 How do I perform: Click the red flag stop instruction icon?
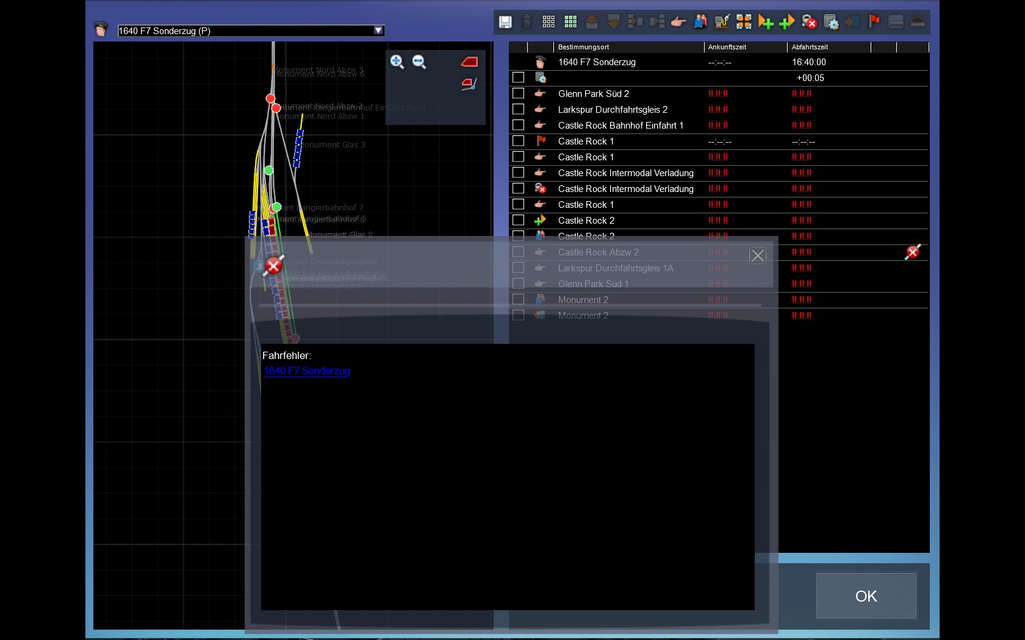pyautogui.click(x=874, y=22)
